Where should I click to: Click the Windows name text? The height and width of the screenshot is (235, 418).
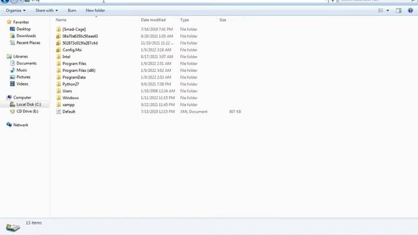[x=71, y=98]
